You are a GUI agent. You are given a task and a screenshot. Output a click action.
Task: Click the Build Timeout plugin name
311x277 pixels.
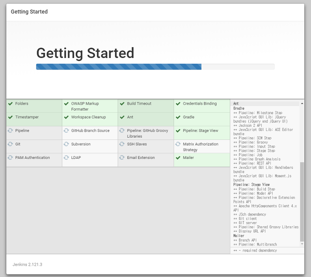click(x=139, y=104)
